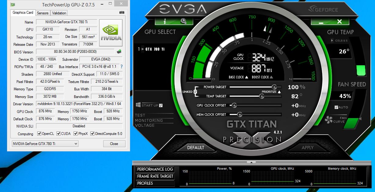Click the Base Clock triangle indicator
Screen dimensions: 375x192
(246, 77)
